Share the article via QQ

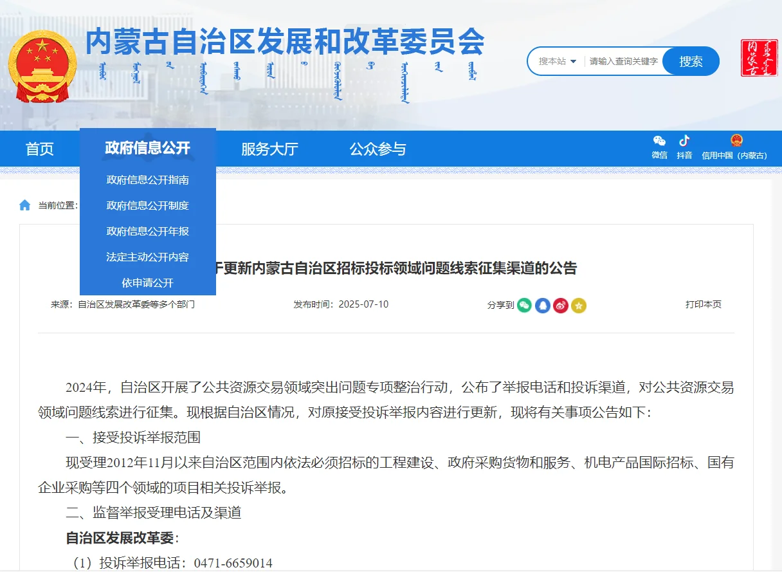click(542, 305)
